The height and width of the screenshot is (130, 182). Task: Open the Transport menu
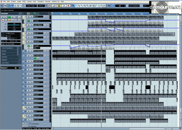click(x=40, y=2)
